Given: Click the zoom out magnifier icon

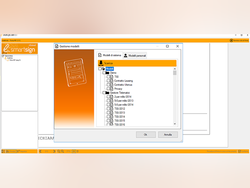Looking at the screenshot, I should tap(59, 151).
